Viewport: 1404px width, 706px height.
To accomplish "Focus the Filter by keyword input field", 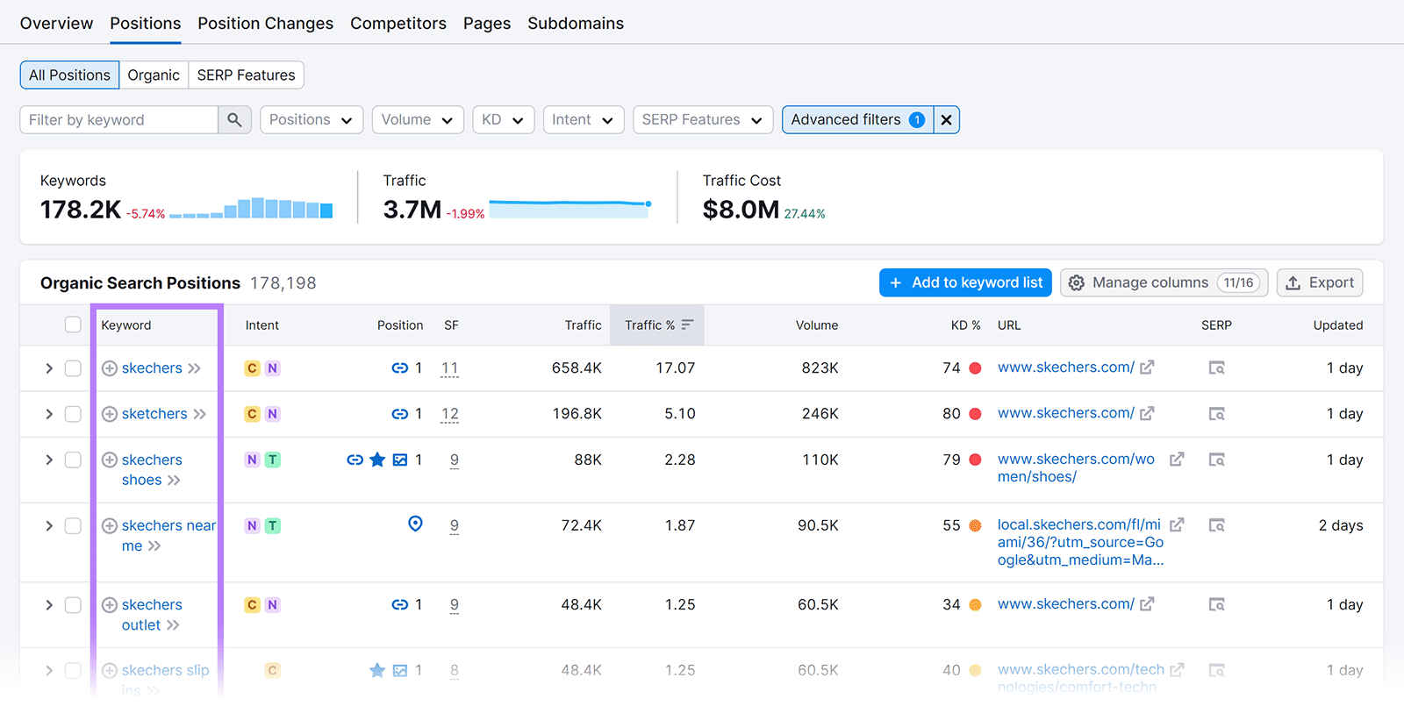I will [x=118, y=120].
